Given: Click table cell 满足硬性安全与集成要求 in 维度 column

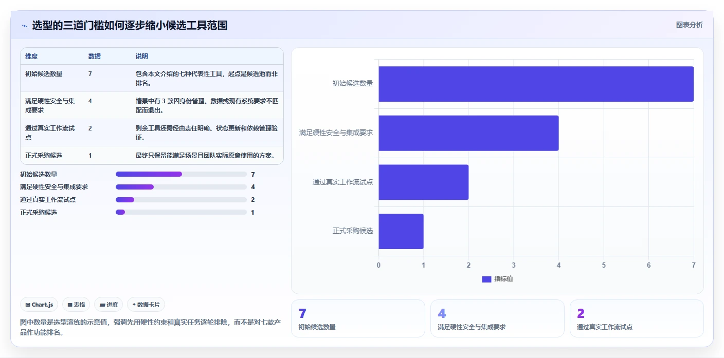Looking at the screenshot, I should (x=50, y=105).
